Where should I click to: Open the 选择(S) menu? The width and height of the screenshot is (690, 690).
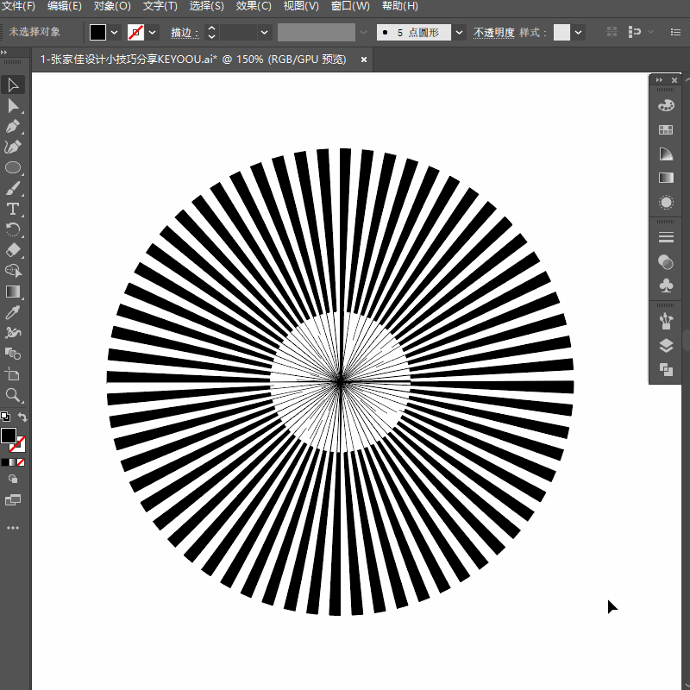coord(206,6)
